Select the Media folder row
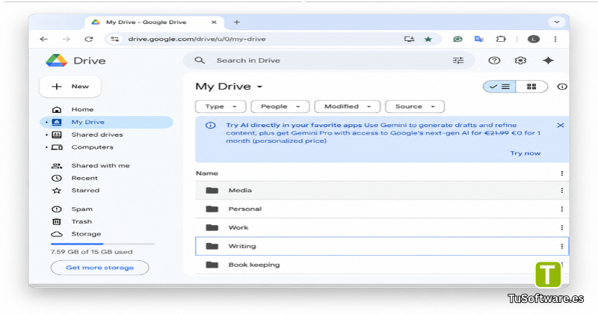This screenshot has width=598, height=314. pyautogui.click(x=382, y=190)
